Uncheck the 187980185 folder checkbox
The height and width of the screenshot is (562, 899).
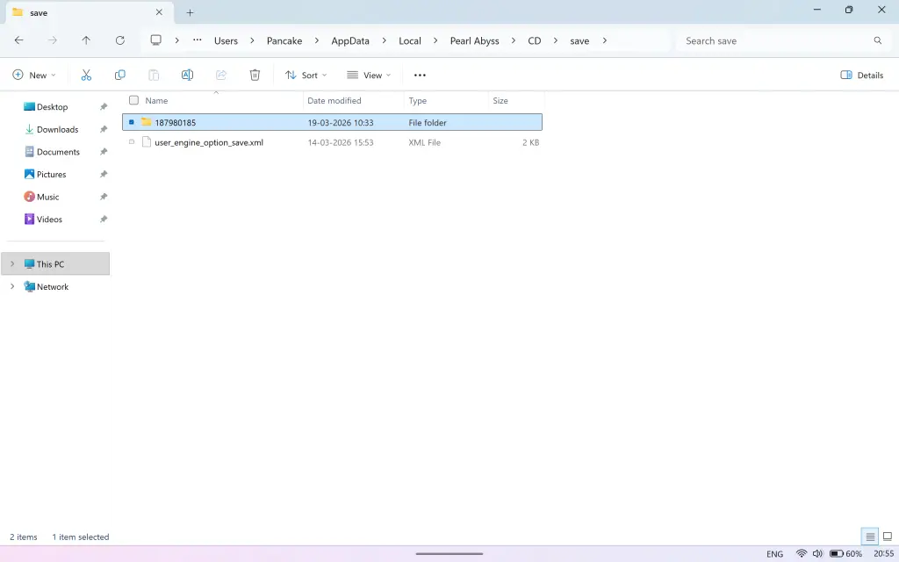[132, 122]
